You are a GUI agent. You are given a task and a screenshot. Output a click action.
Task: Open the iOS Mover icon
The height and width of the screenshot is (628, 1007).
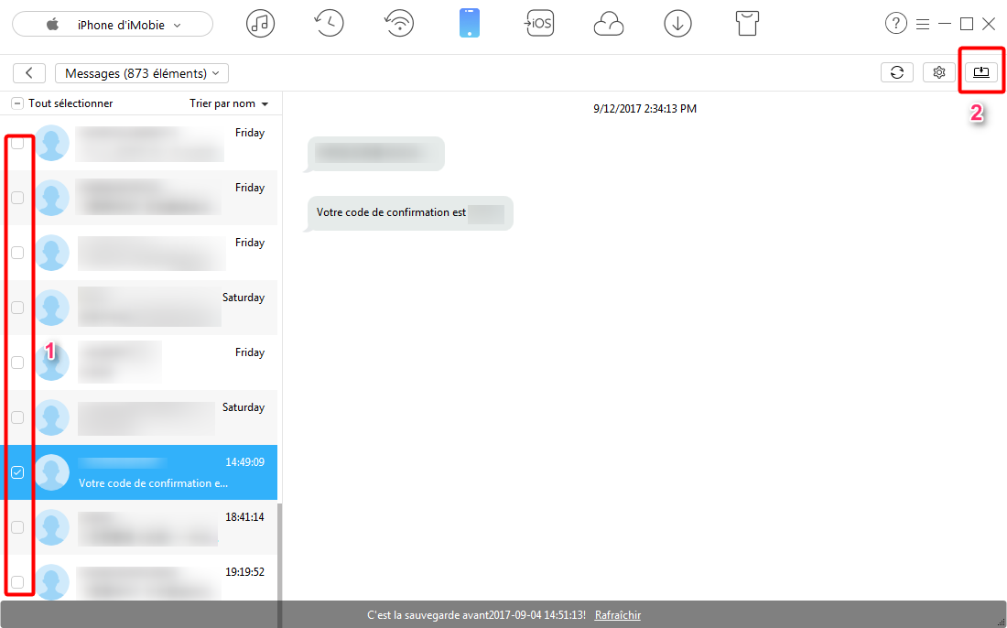538,24
